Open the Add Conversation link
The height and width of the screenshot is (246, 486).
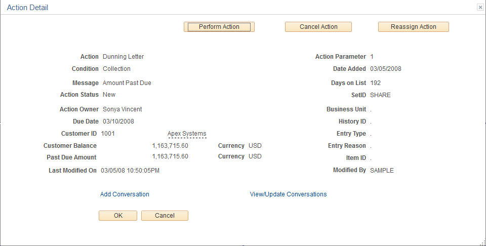point(125,194)
